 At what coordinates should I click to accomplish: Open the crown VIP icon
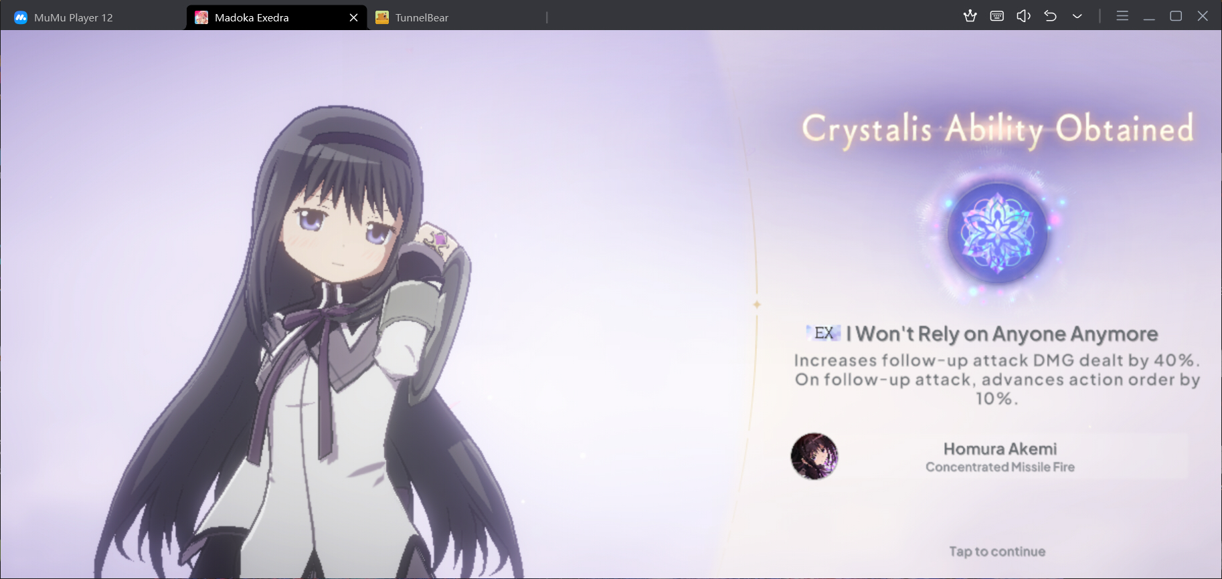click(x=970, y=16)
